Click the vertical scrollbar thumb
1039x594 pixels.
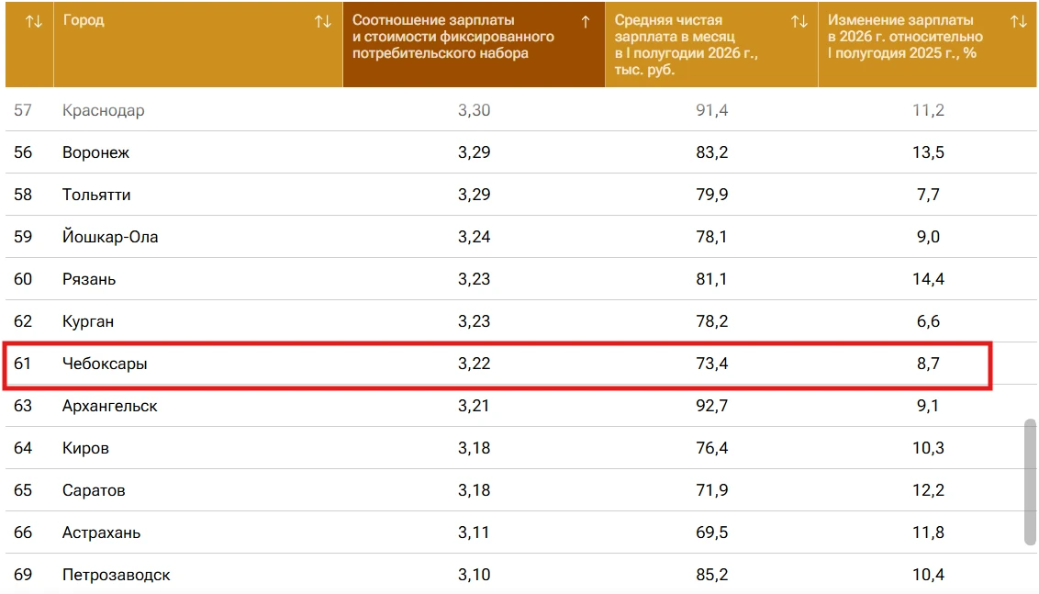1030,482
